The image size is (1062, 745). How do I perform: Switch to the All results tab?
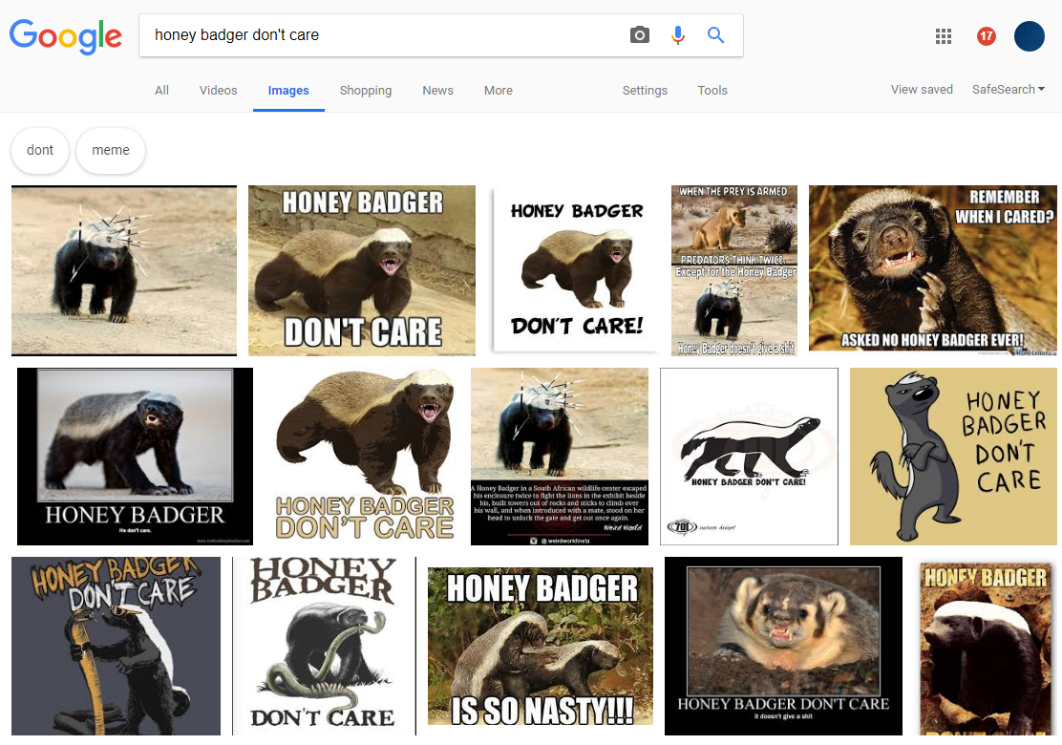click(x=161, y=91)
